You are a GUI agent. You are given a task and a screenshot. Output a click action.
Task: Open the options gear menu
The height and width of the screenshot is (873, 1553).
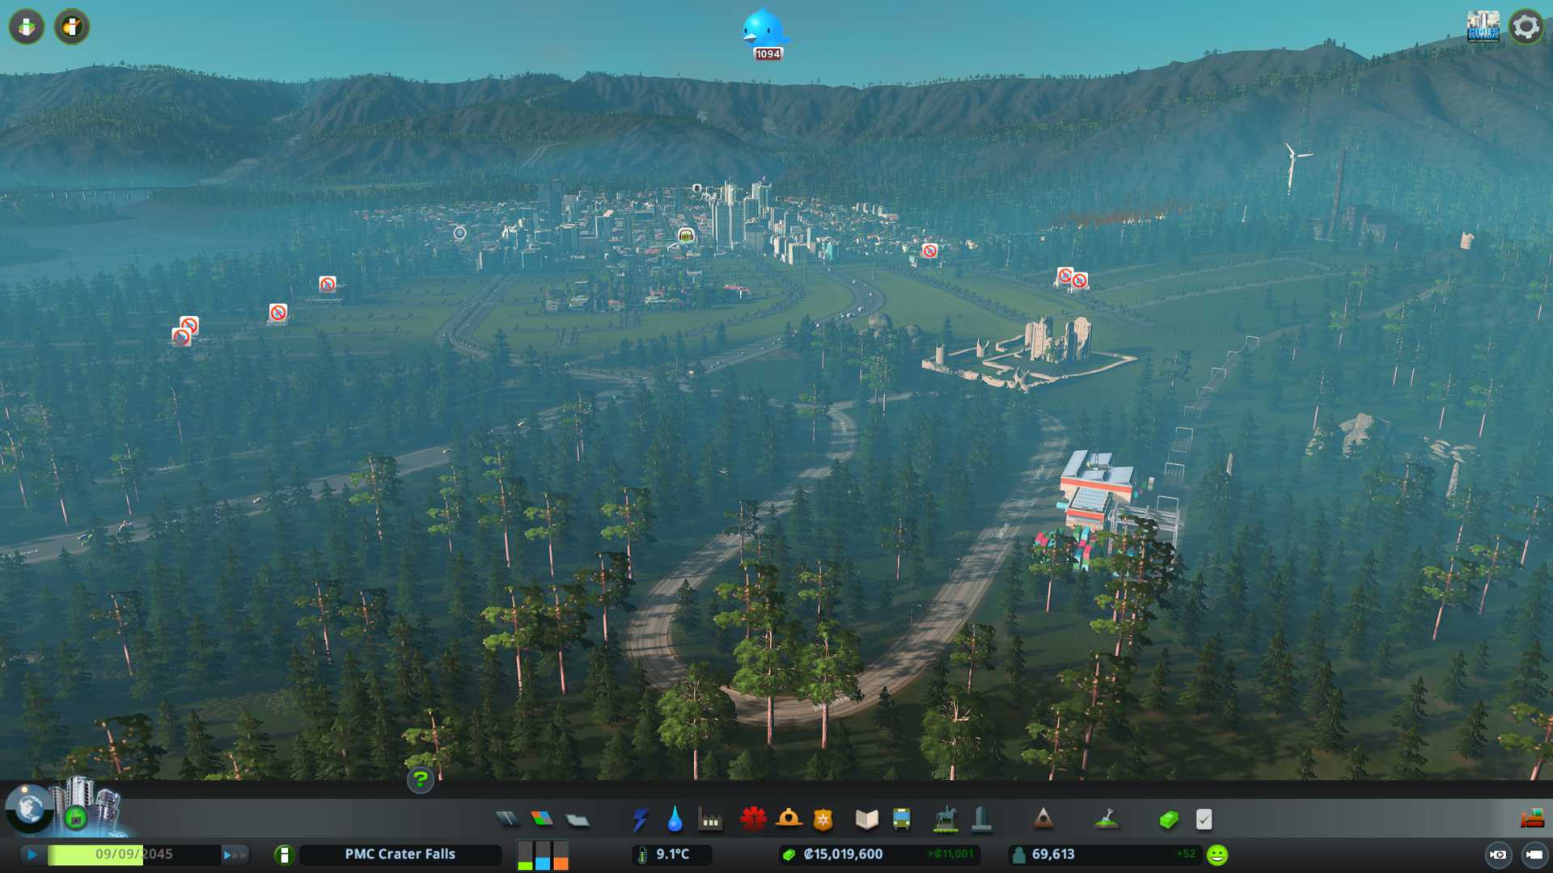(1525, 27)
